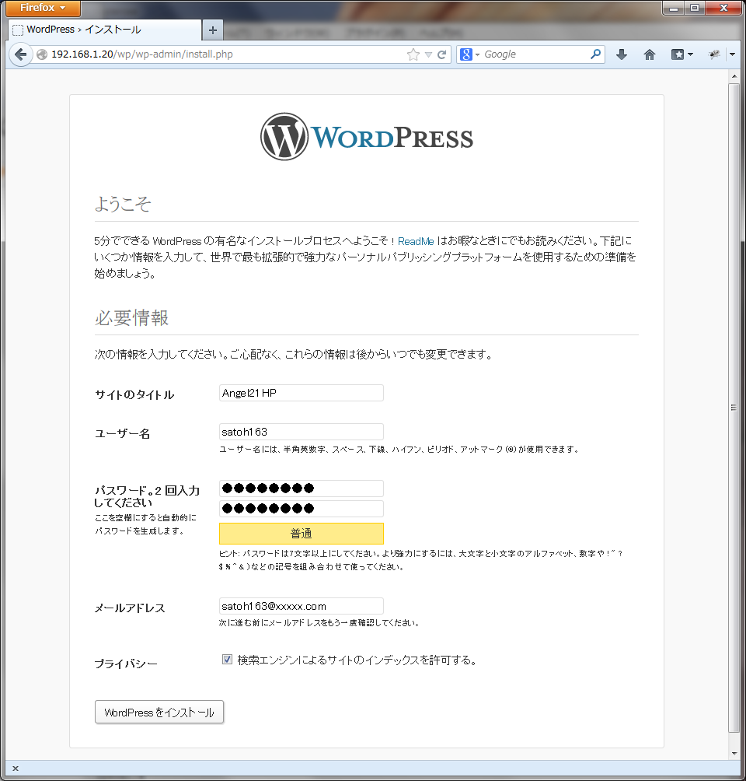Click the プライバシー label
Screen dimensions: 746x781
click(x=126, y=664)
